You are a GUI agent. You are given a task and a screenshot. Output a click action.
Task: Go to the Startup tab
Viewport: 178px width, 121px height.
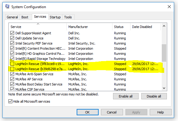point(55,17)
